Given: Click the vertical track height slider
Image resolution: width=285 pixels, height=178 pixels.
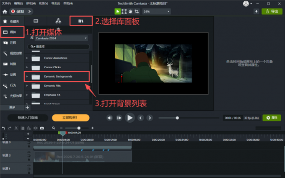Looking at the screenshot, I should pos(3,136).
